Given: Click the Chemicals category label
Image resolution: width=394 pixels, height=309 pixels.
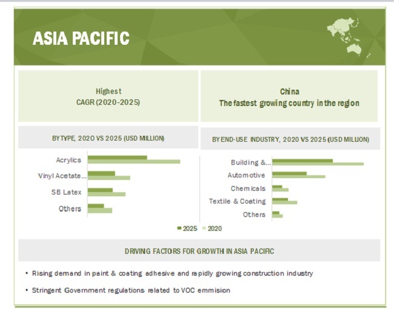Looking at the screenshot, I should [x=248, y=188].
